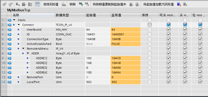The width and height of the screenshot is (208, 97).
Task: Uncheck HMI accessible checkbox for Connect
Action: [169, 25]
